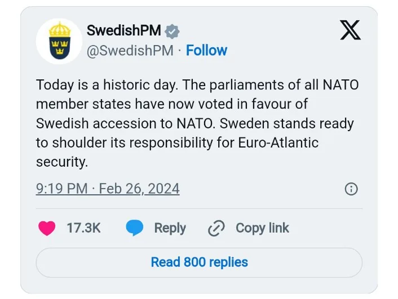398x299 pixels.
Task: Click the Feb 26, 2024 date text
Action: pos(139,189)
